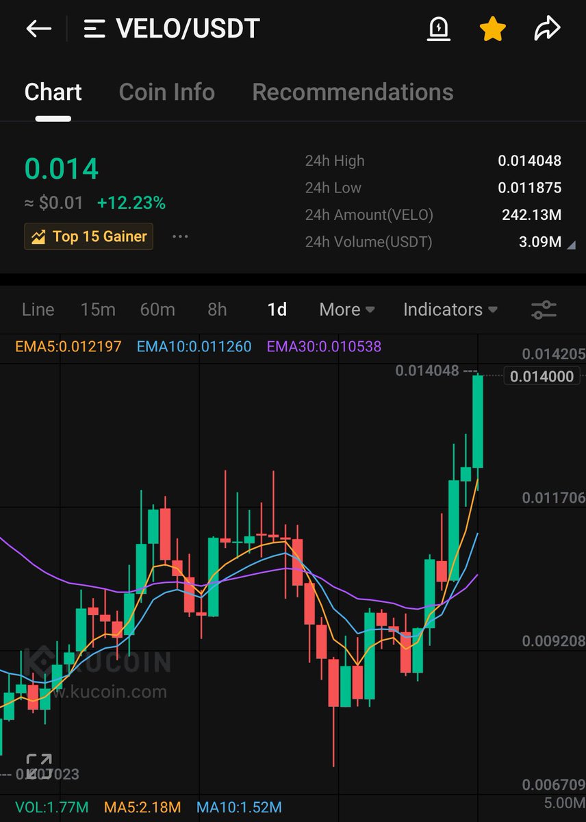Tap the 0.006709 price axis label
Viewport: 586px width, 822px height.
(553, 784)
